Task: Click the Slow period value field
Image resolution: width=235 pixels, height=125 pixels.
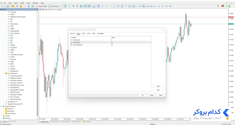Action: tap(131, 42)
